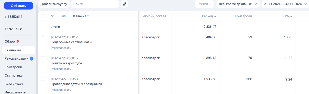
Task: Click the account ID e-16852614
Action: 13,17
